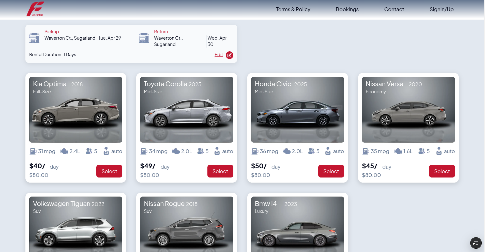Click Kia Optima passenger seats icon
The width and height of the screenshot is (485, 252).
89,151
